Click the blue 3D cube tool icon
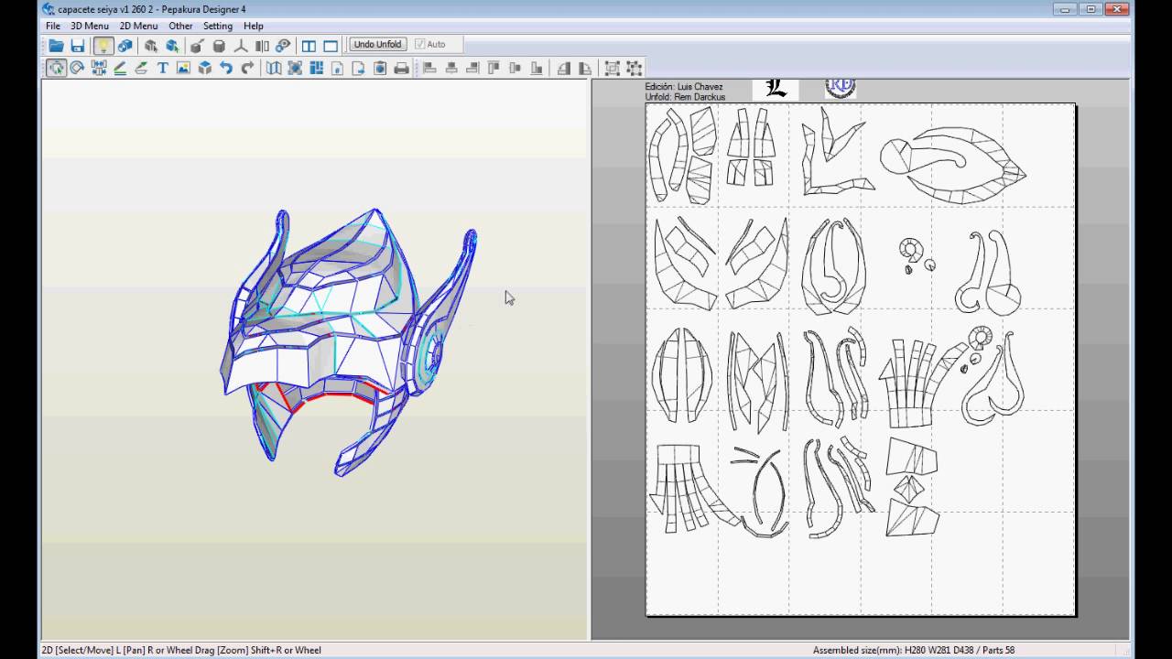 pyautogui.click(x=205, y=68)
